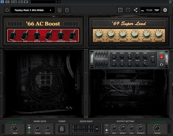The image size is (173, 136).
Task: Select Quick Snap slot 1
Action: tap(75, 127)
